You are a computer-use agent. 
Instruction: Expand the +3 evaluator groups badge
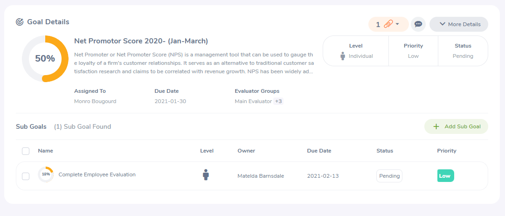pos(278,101)
